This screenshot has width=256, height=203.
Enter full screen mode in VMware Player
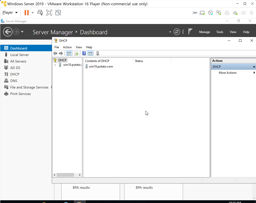pyautogui.click(x=49, y=12)
